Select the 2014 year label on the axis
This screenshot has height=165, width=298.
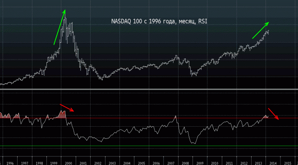(273, 163)
